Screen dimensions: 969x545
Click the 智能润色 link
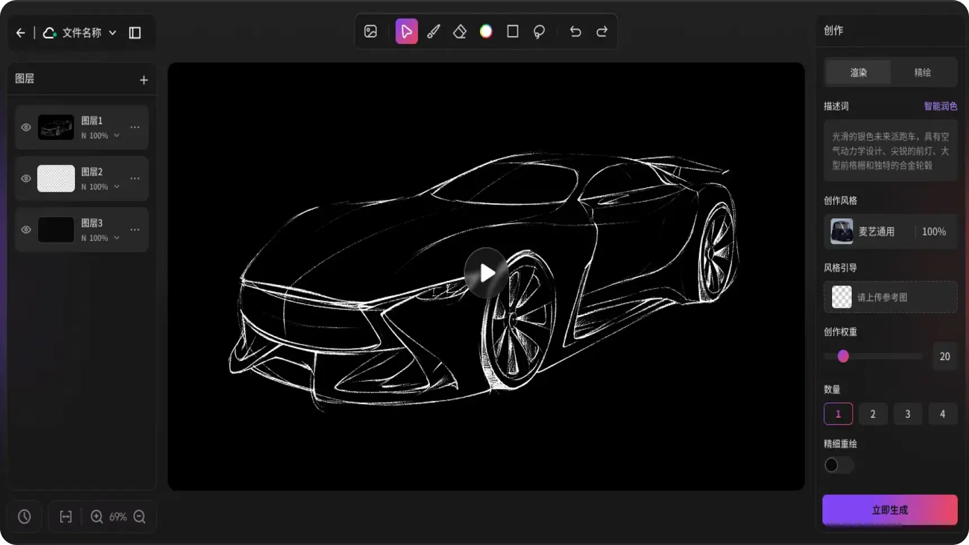point(940,106)
